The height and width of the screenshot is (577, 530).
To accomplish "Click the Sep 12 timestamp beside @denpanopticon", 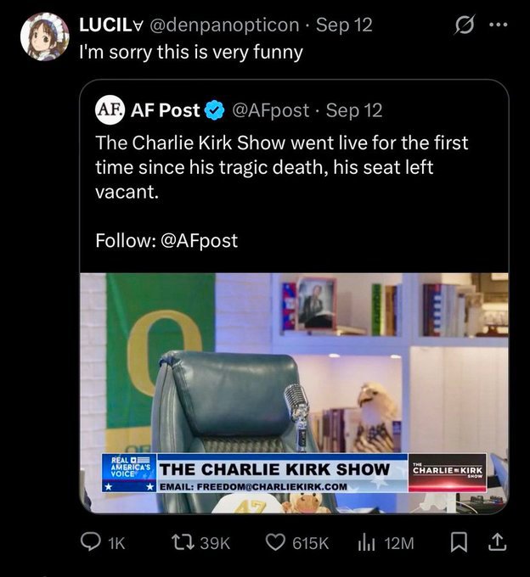I will (343, 25).
